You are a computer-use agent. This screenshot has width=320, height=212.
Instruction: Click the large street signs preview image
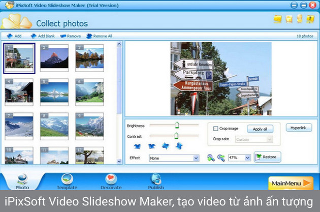(x=221, y=79)
